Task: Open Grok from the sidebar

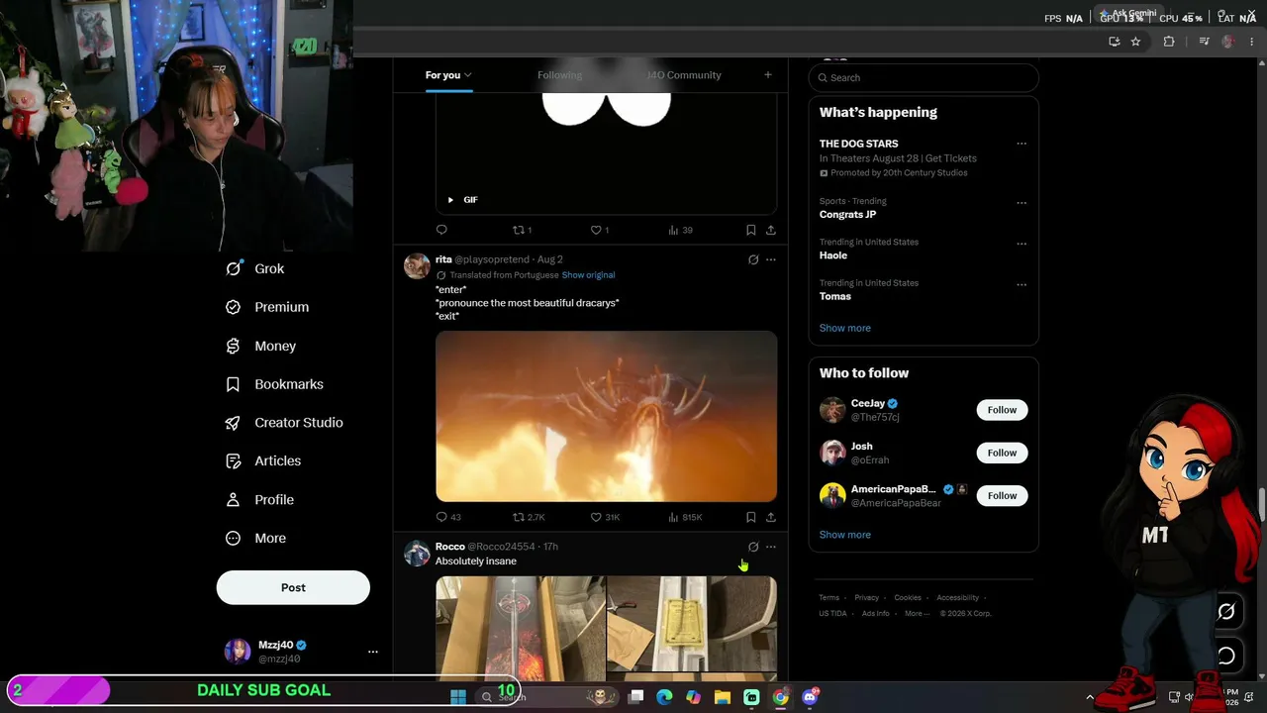Action: pyautogui.click(x=254, y=268)
